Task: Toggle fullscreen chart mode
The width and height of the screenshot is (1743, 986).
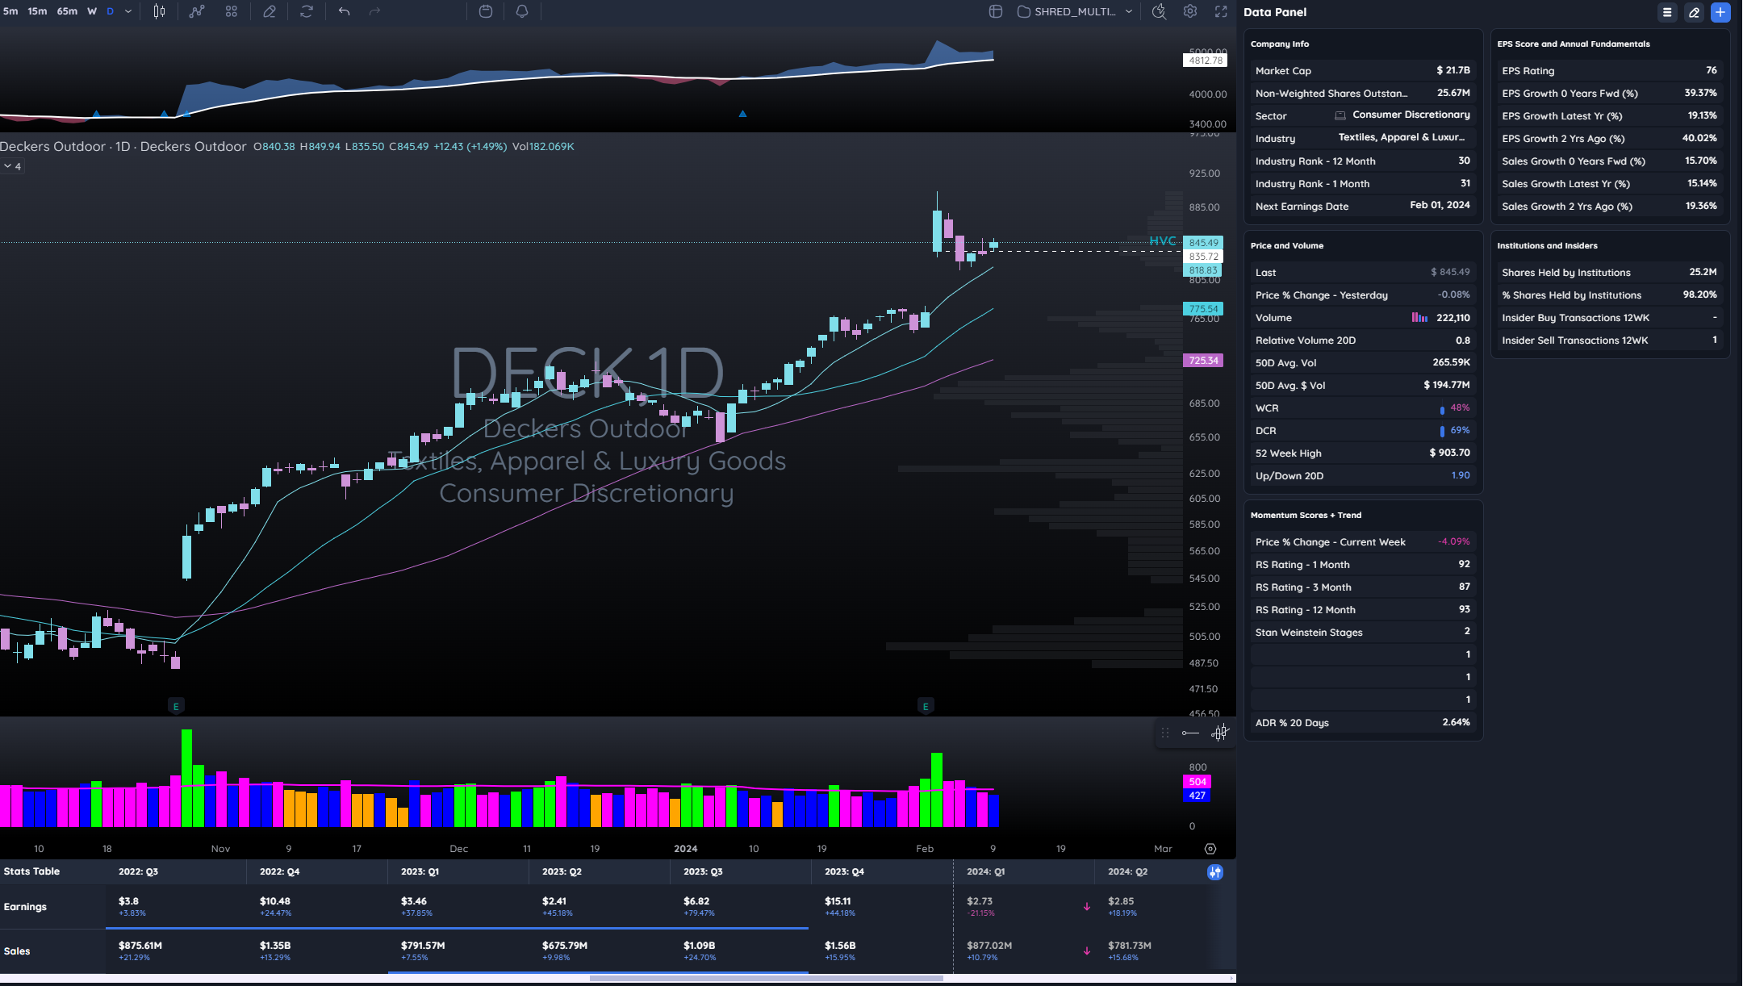Action: [1221, 11]
